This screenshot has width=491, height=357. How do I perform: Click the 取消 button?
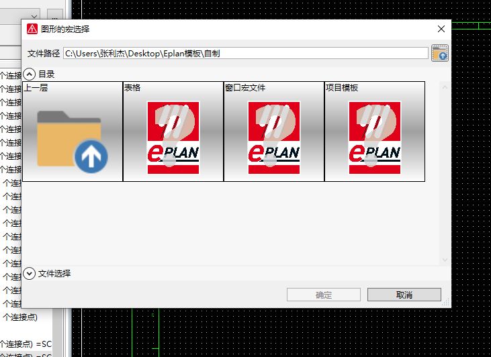coord(404,295)
